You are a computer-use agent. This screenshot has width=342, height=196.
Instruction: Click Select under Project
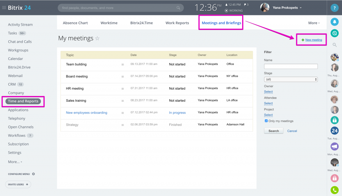268,115
